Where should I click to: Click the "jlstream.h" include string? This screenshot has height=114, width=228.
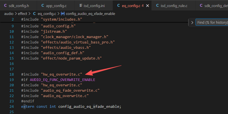click(x=54, y=32)
